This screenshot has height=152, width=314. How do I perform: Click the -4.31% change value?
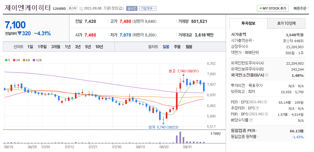42,33
